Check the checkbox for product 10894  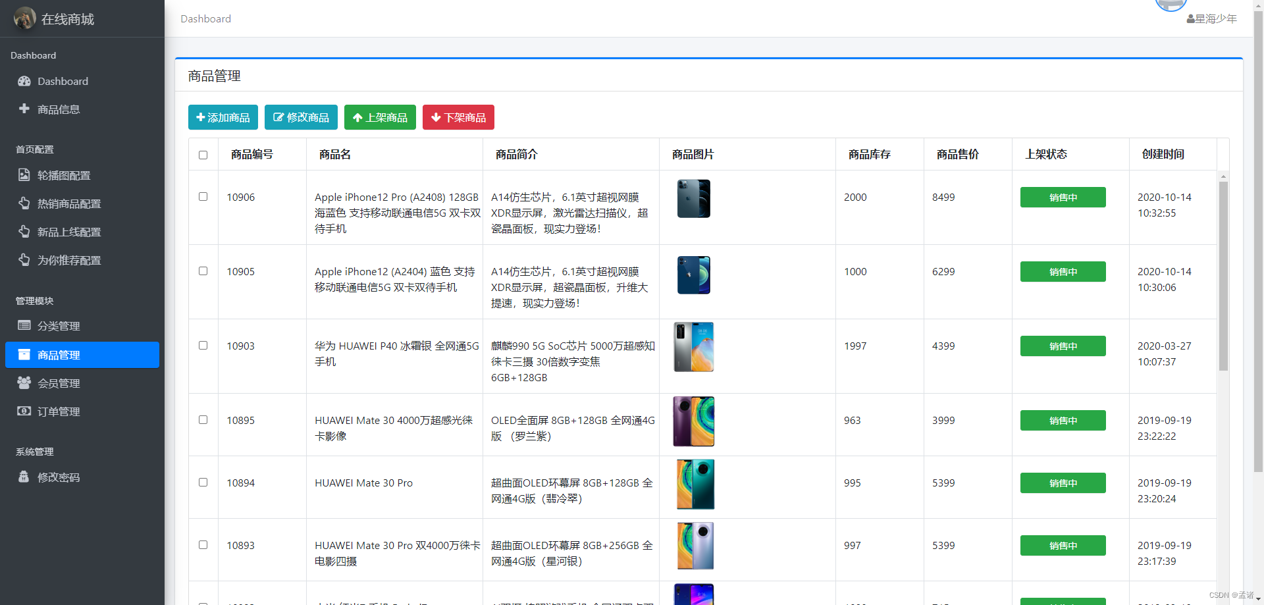pyautogui.click(x=203, y=482)
